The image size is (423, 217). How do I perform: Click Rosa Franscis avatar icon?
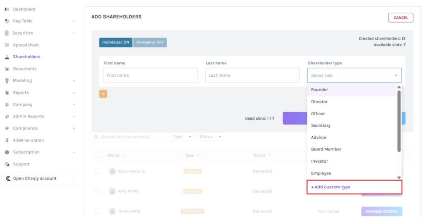pos(112,171)
